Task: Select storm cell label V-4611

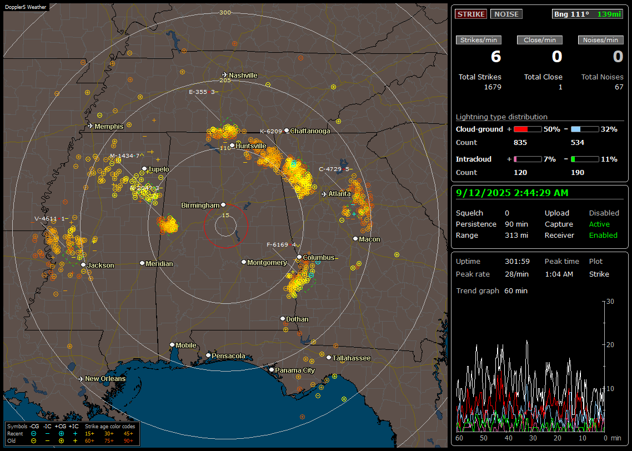Action: tap(51, 218)
